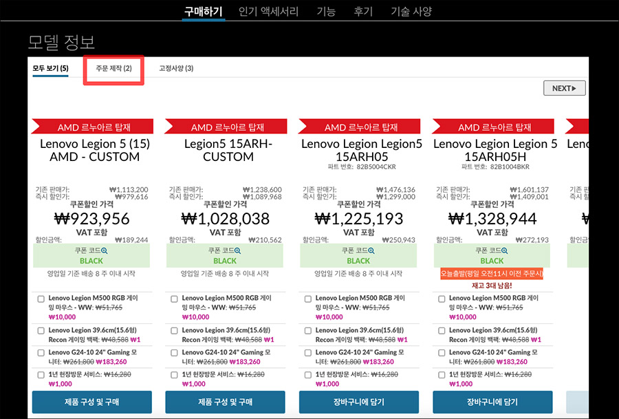Click 제품 구성 및 구매 for Legion5 15ARH-CUSTOM
This screenshot has height=419, width=619.
[225, 402]
